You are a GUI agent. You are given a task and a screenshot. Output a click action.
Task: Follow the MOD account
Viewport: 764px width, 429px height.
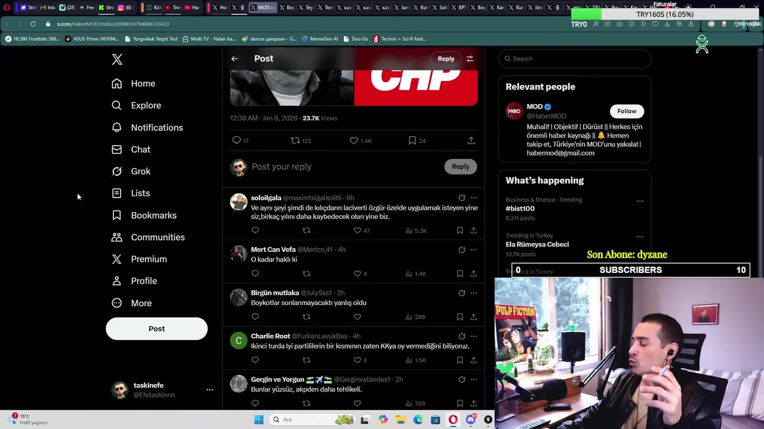click(627, 111)
